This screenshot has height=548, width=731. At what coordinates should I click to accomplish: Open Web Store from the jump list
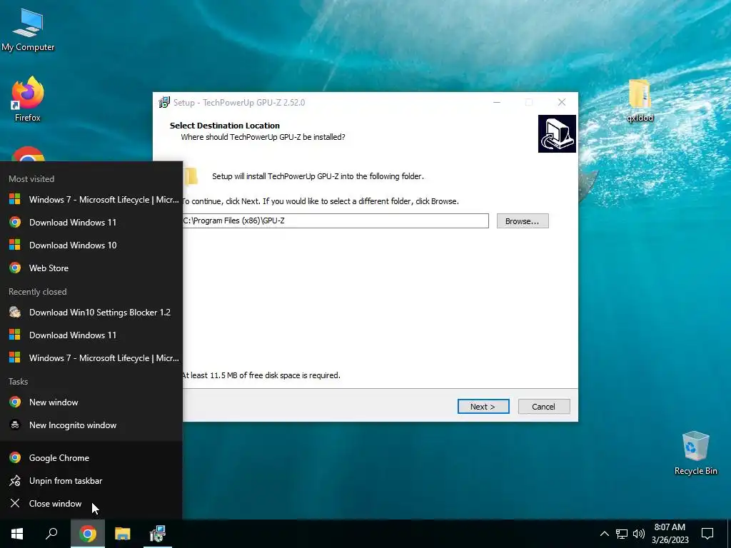coord(91,268)
